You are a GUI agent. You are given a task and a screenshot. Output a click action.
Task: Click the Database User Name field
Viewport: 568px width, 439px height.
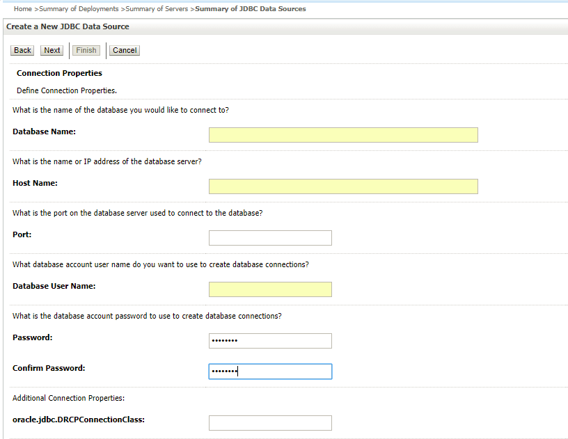[270, 289]
